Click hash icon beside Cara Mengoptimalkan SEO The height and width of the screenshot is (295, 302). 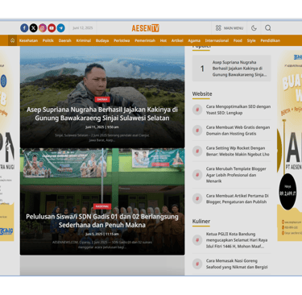[197, 110]
